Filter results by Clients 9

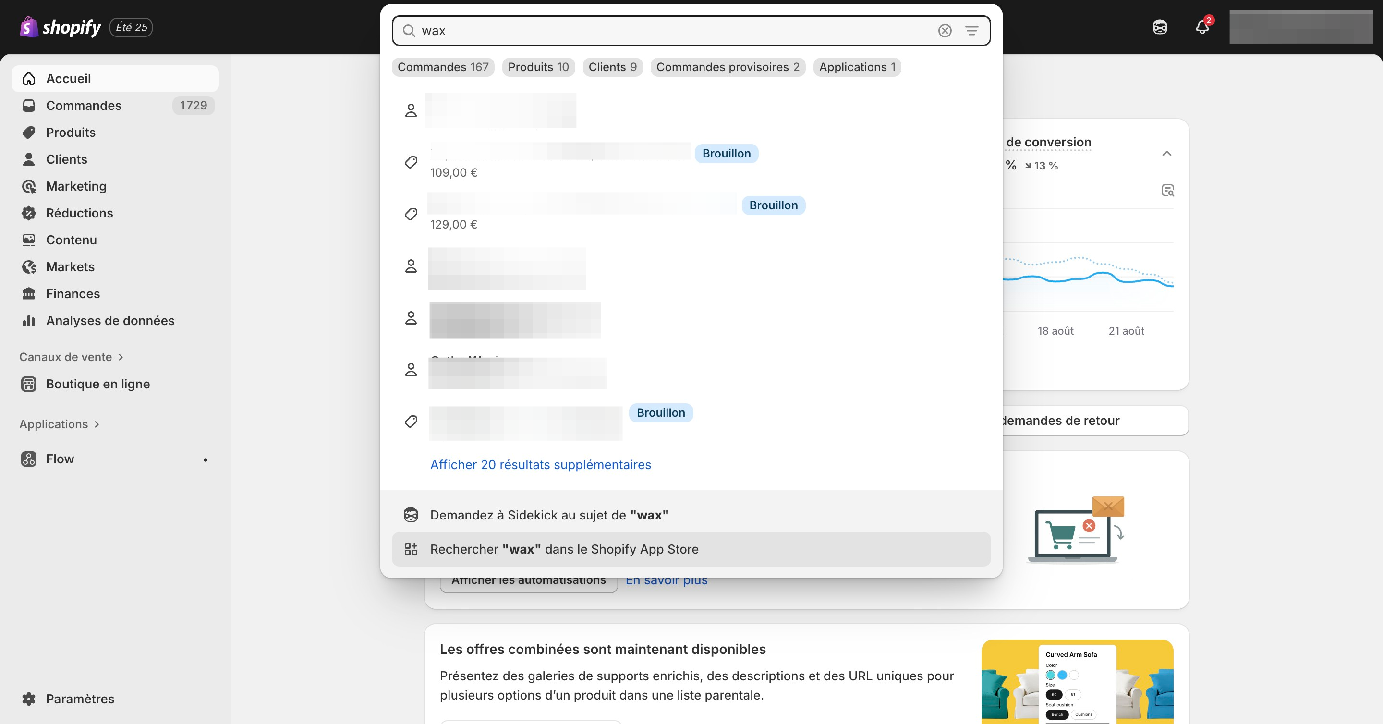612,67
